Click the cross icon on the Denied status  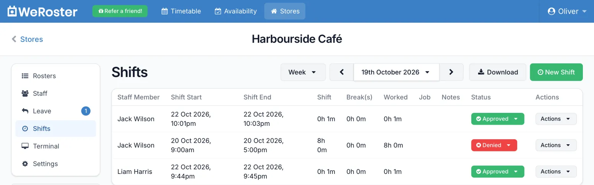click(479, 145)
